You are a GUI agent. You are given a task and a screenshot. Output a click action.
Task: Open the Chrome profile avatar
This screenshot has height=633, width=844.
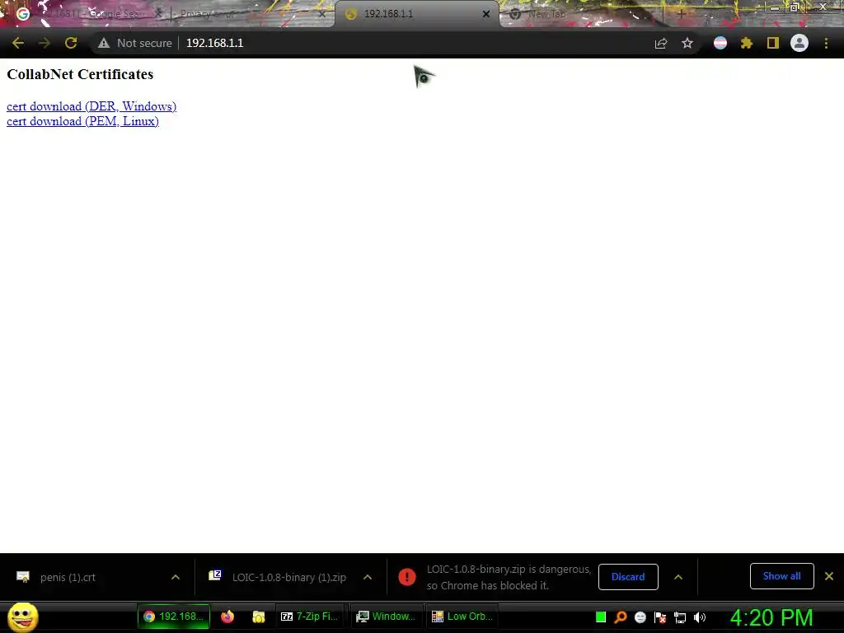[x=799, y=43]
